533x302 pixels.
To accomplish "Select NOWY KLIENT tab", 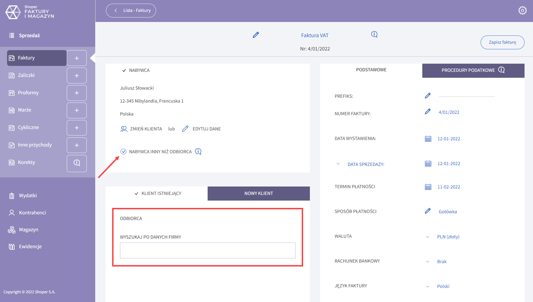I will pyautogui.click(x=259, y=194).
